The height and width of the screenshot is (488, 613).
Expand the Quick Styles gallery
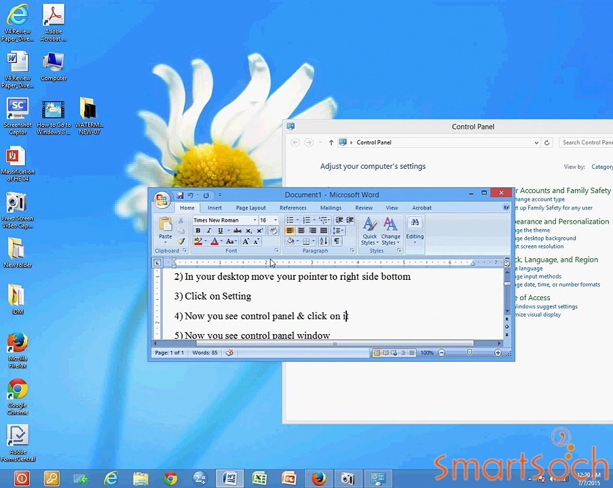click(x=369, y=231)
